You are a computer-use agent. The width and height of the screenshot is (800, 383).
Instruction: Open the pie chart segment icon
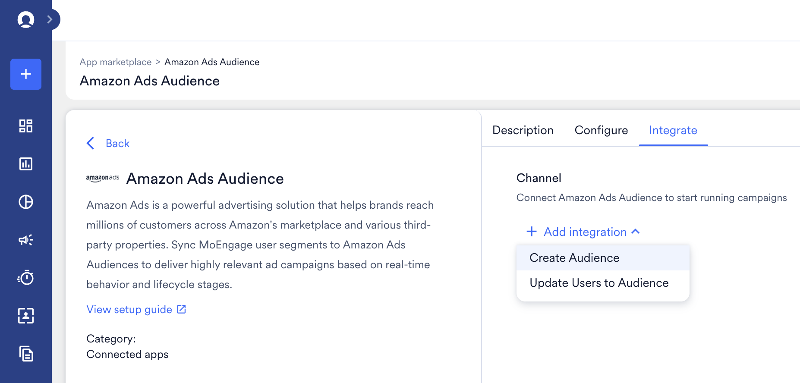point(26,202)
